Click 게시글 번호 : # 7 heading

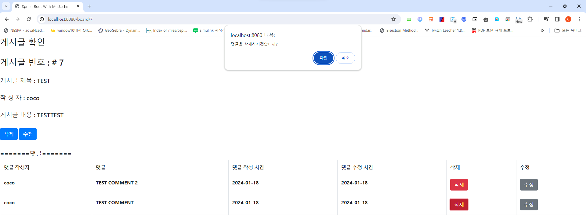[32, 62]
